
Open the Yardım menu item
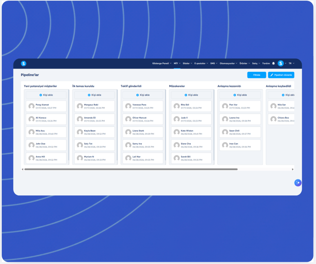coord(266,63)
